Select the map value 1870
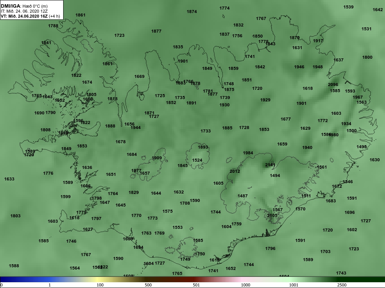The height and width of the screenshot is (288, 385). click(x=295, y=38)
